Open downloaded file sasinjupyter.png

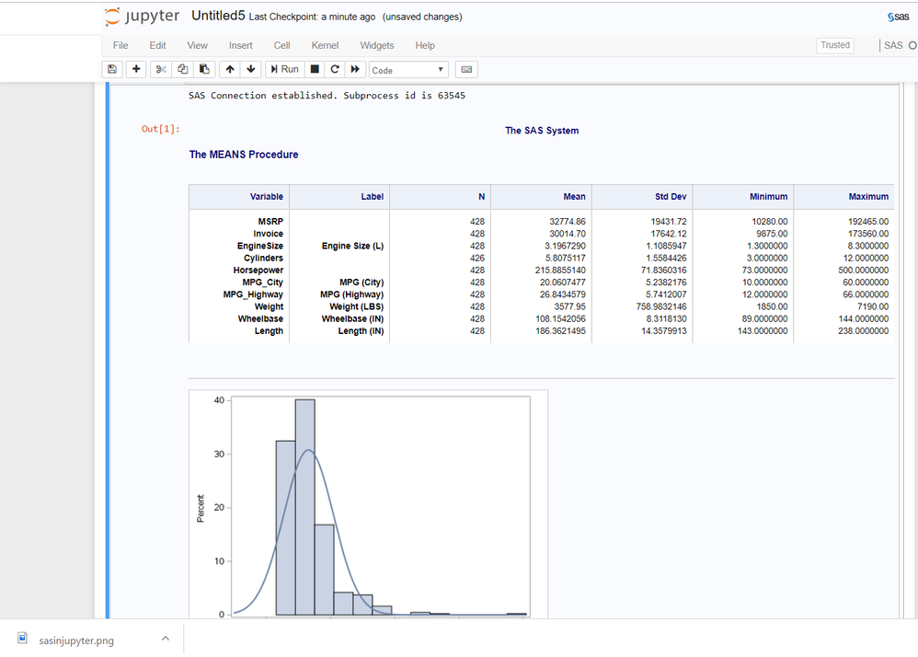point(76,640)
